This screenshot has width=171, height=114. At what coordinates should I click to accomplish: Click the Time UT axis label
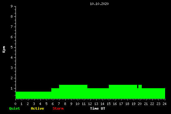click(x=98, y=108)
